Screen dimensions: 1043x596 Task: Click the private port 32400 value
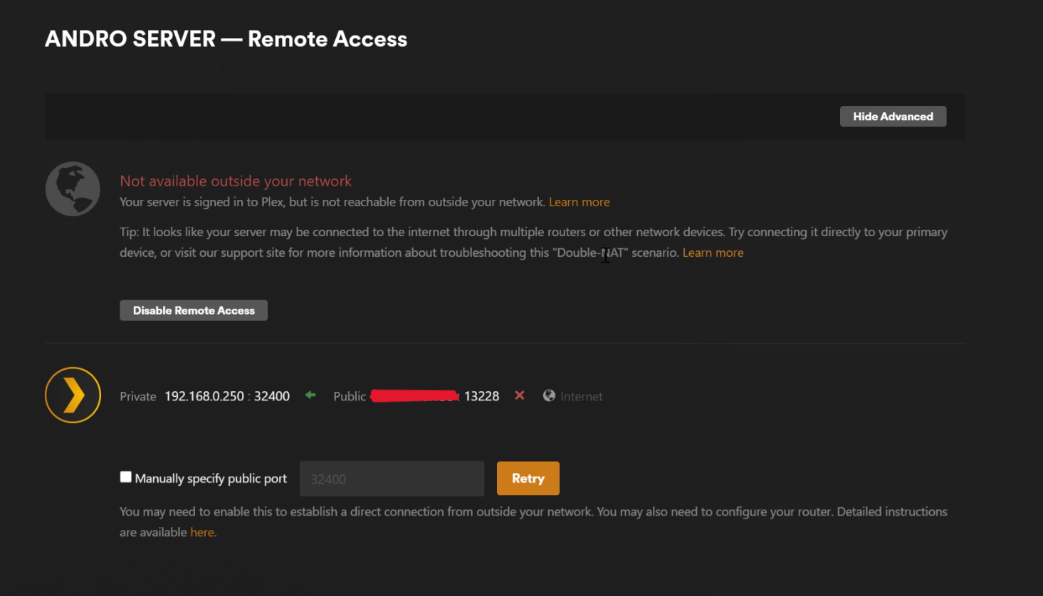click(x=272, y=396)
